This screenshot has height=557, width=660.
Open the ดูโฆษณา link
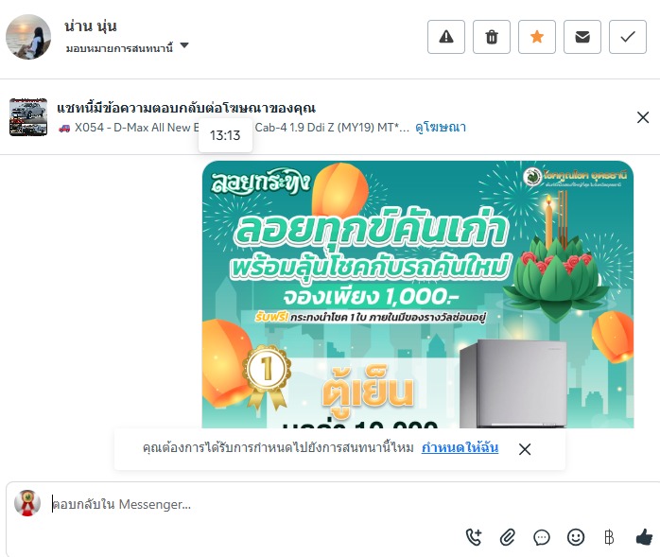tap(441, 127)
